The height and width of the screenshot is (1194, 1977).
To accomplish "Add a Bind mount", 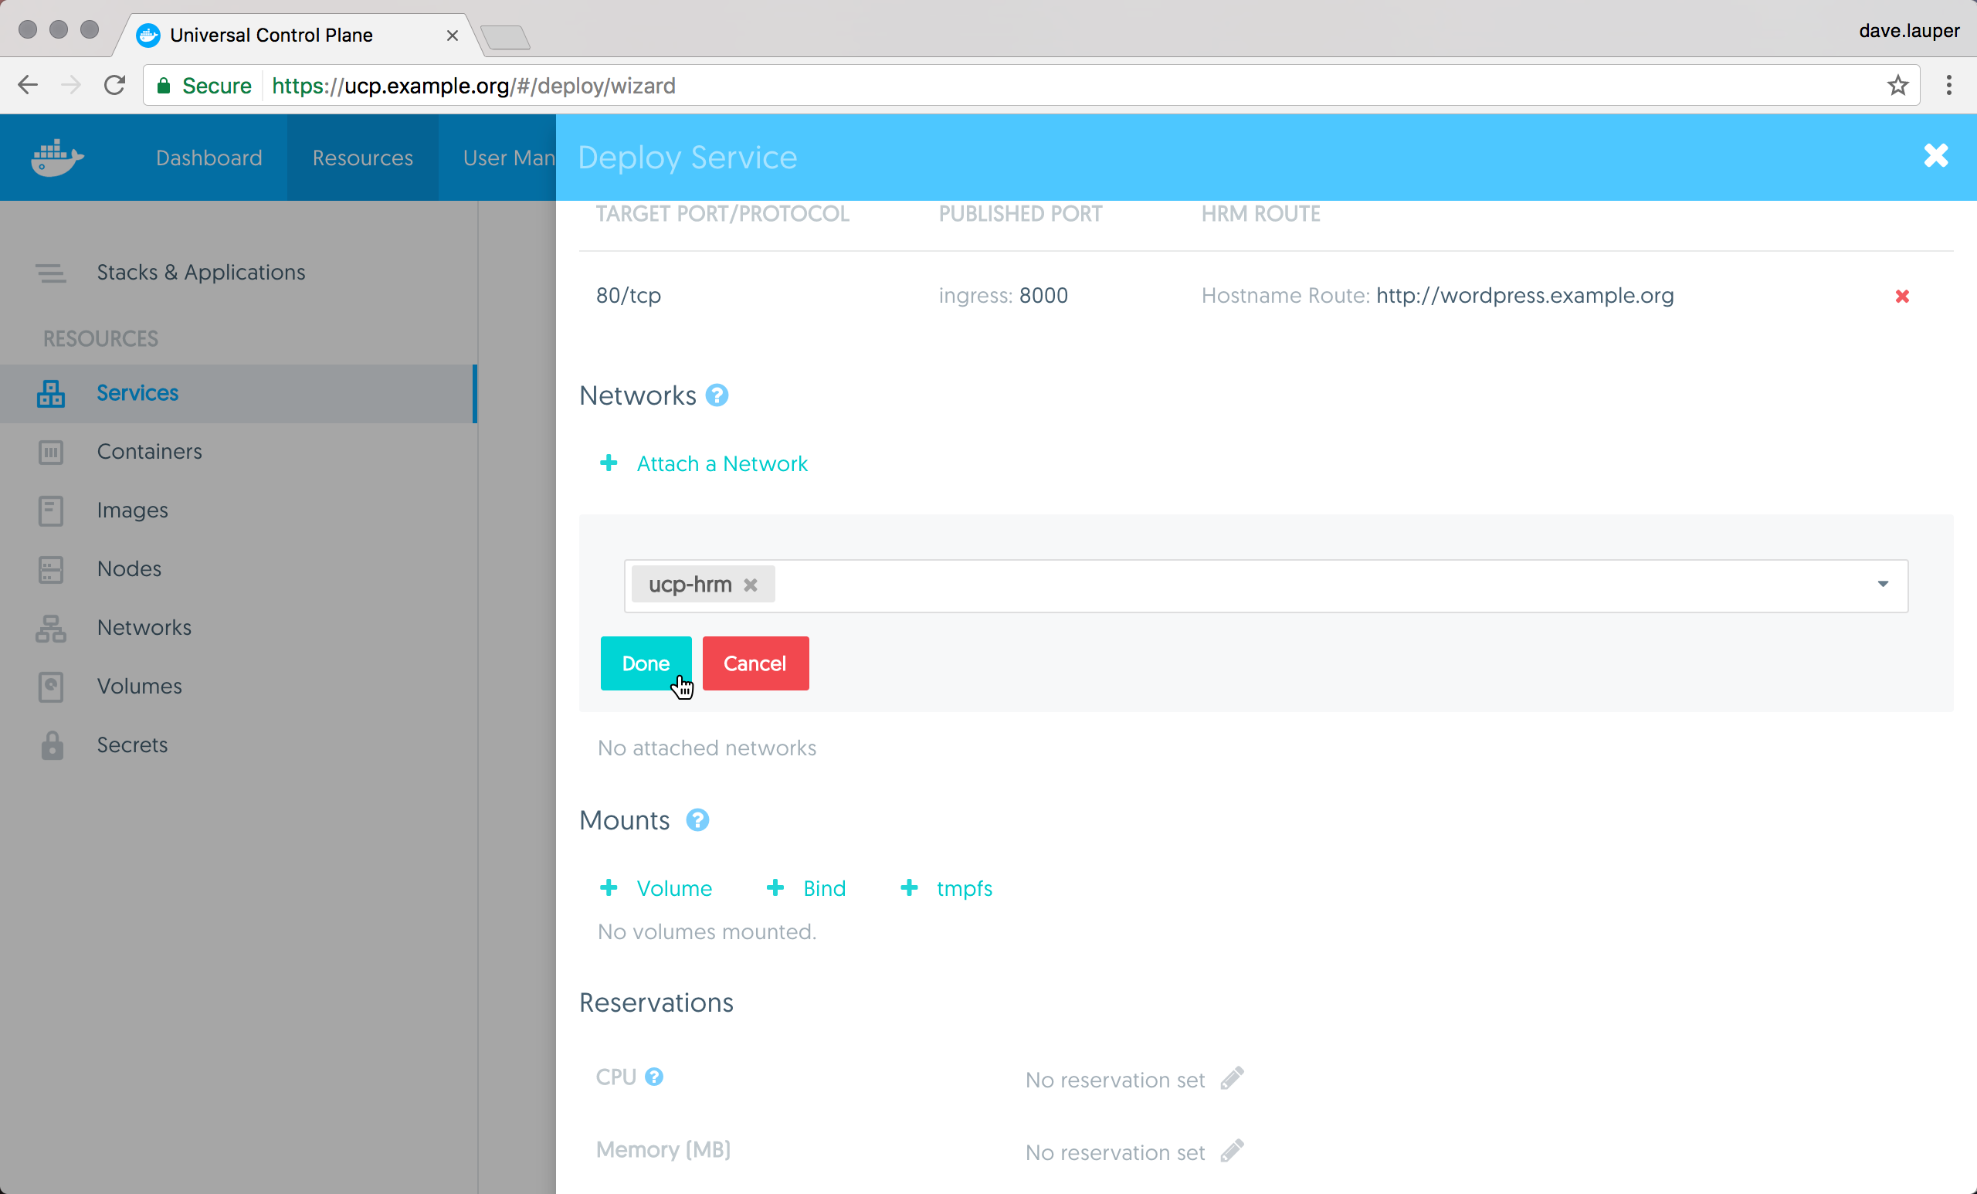I will coord(823,888).
